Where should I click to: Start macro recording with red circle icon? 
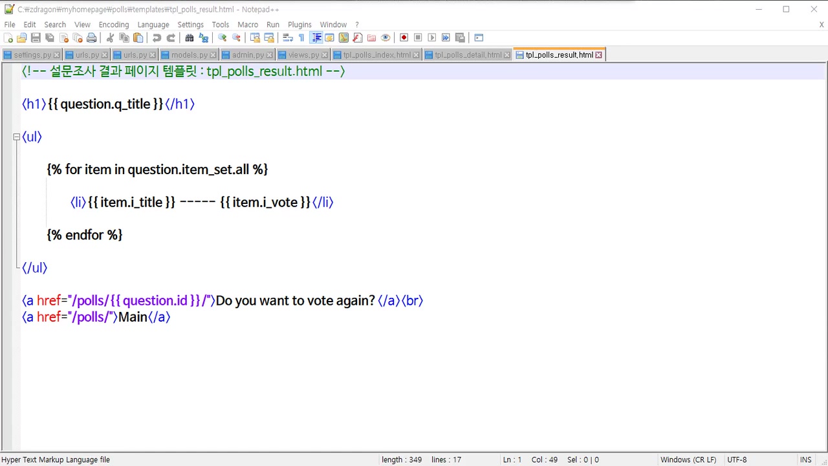coord(404,38)
